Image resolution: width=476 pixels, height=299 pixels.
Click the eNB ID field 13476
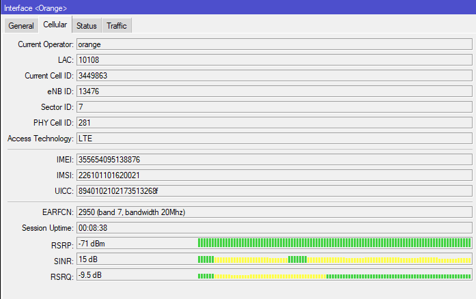(275, 91)
